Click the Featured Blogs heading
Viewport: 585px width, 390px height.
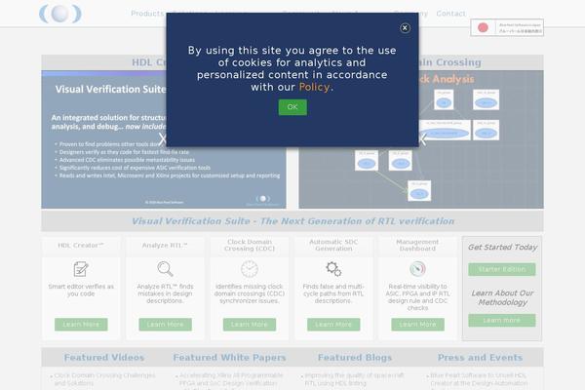(355, 358)
